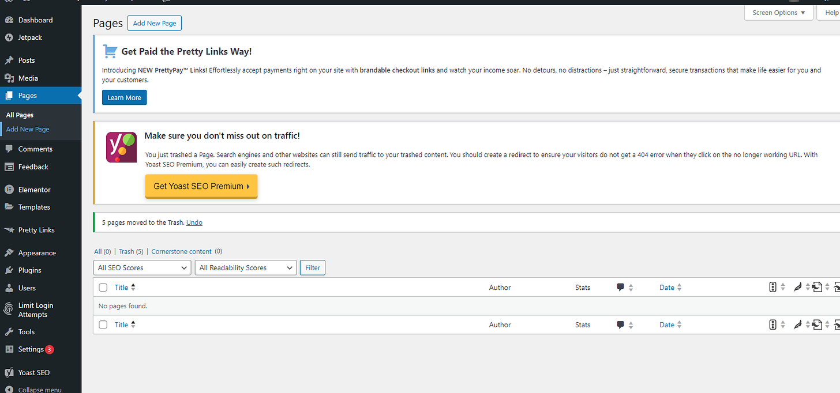The image size is (840, 393).
Task: Open the Dashboard from the sidebar icon
Action: 9,20
